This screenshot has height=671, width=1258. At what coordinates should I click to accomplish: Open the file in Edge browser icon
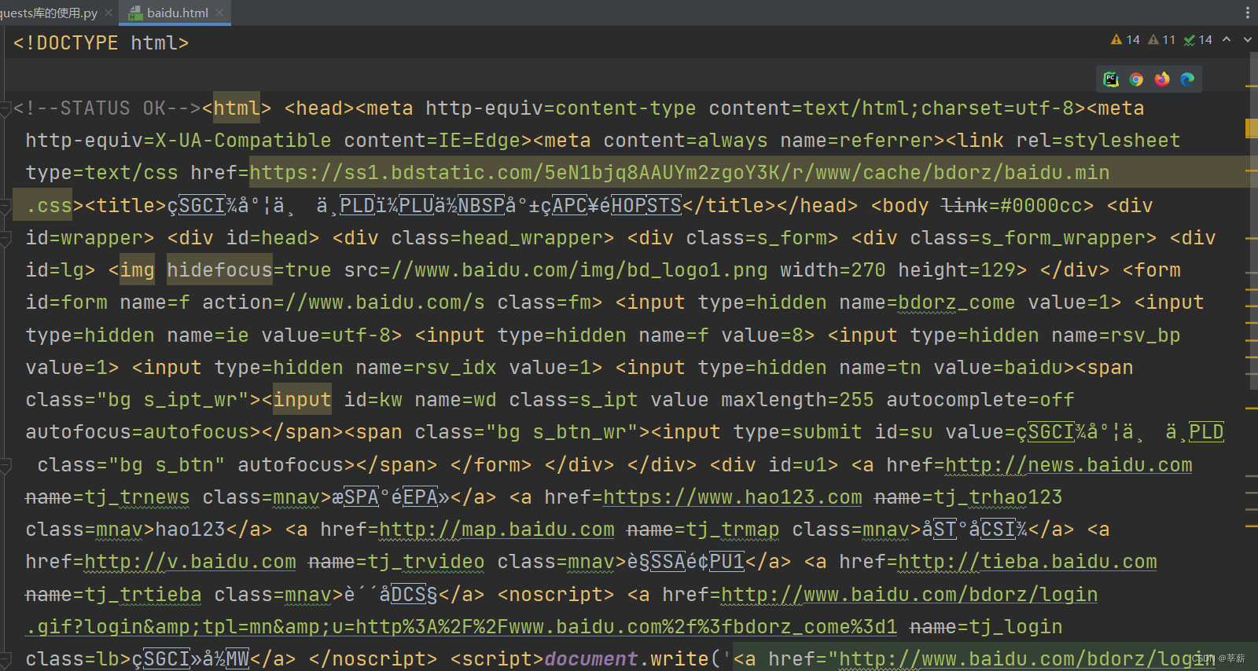[1187, 79]
